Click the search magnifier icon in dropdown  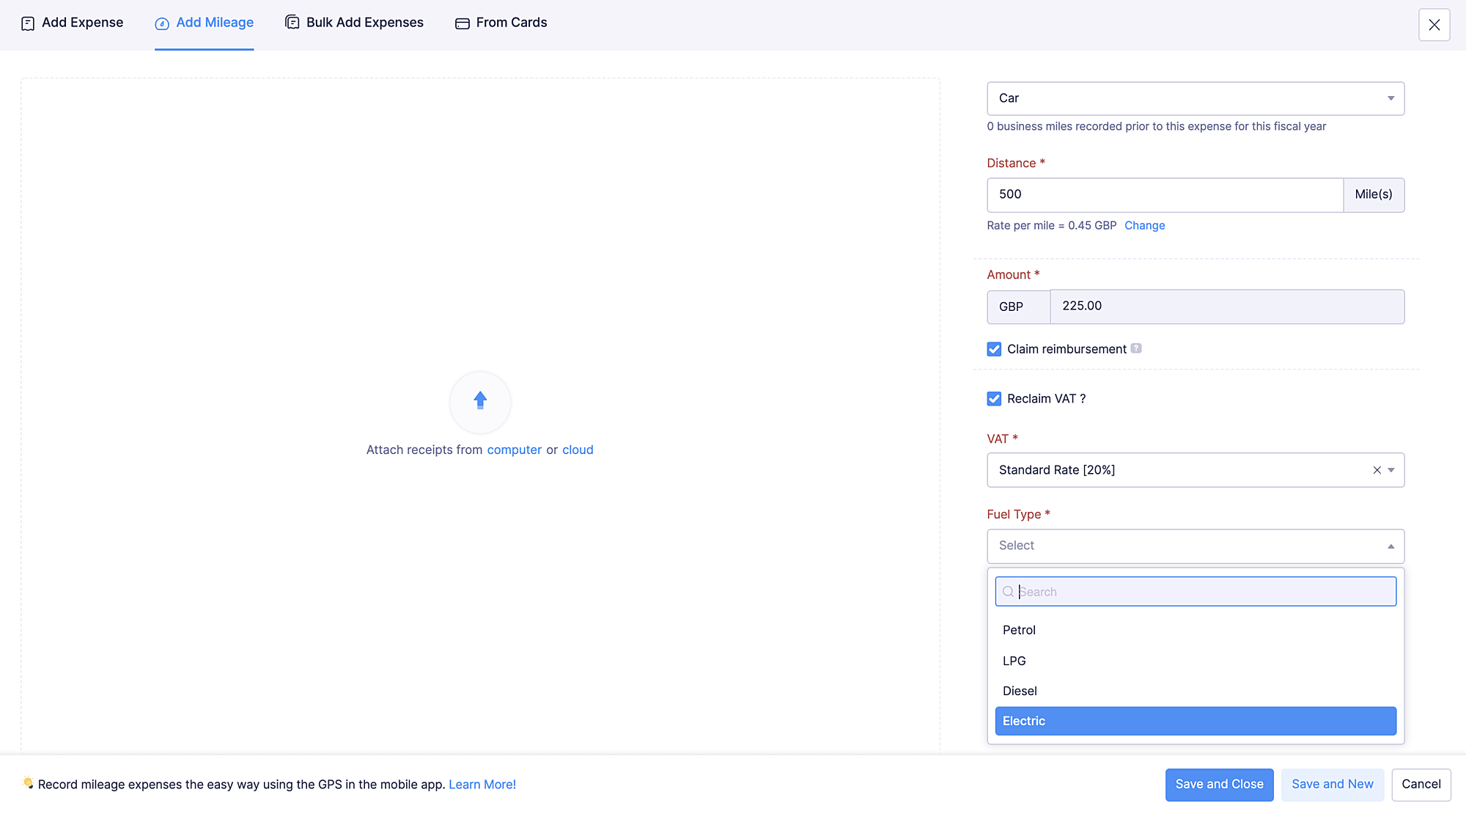[x=1008, y=592]
